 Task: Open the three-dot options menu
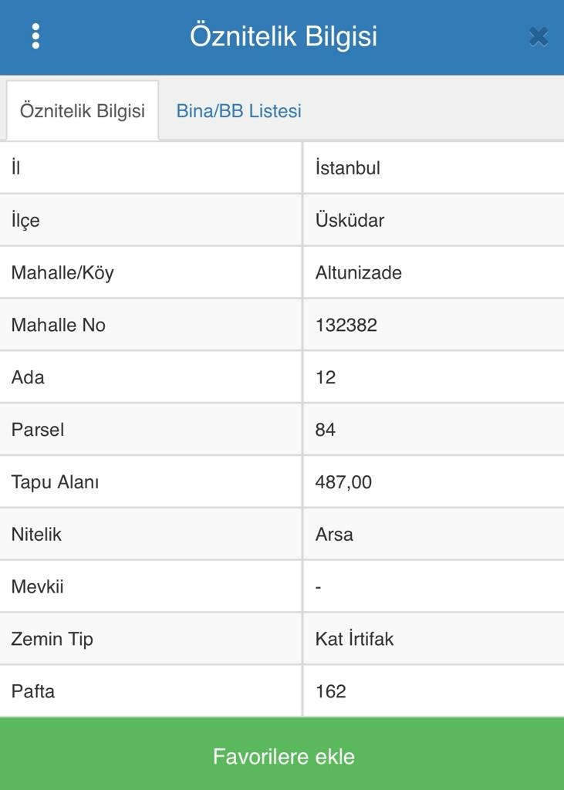click(35, 36)
